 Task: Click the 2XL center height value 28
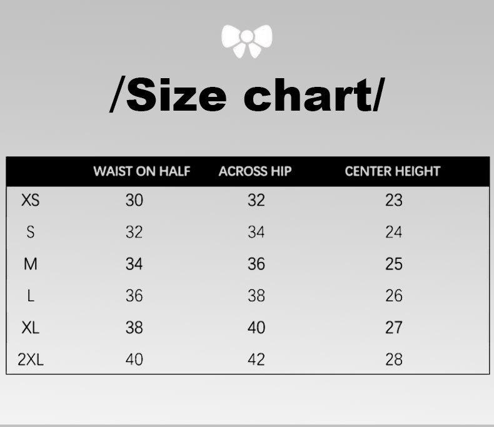pos(394,359)
